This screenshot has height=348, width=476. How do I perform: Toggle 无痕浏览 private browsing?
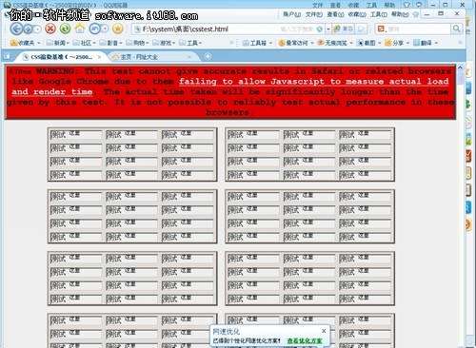click(335, 43)
